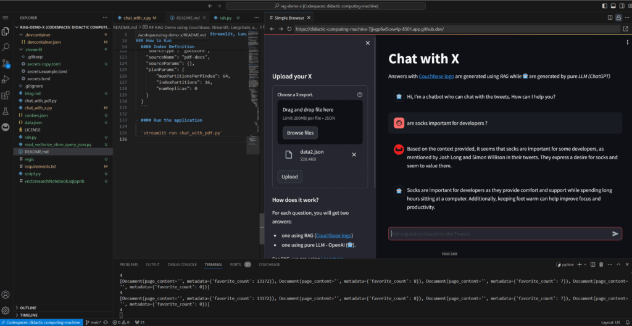Open page in external browser
The width and height of the screenshot is (632, 326).
tap(626, 29)
